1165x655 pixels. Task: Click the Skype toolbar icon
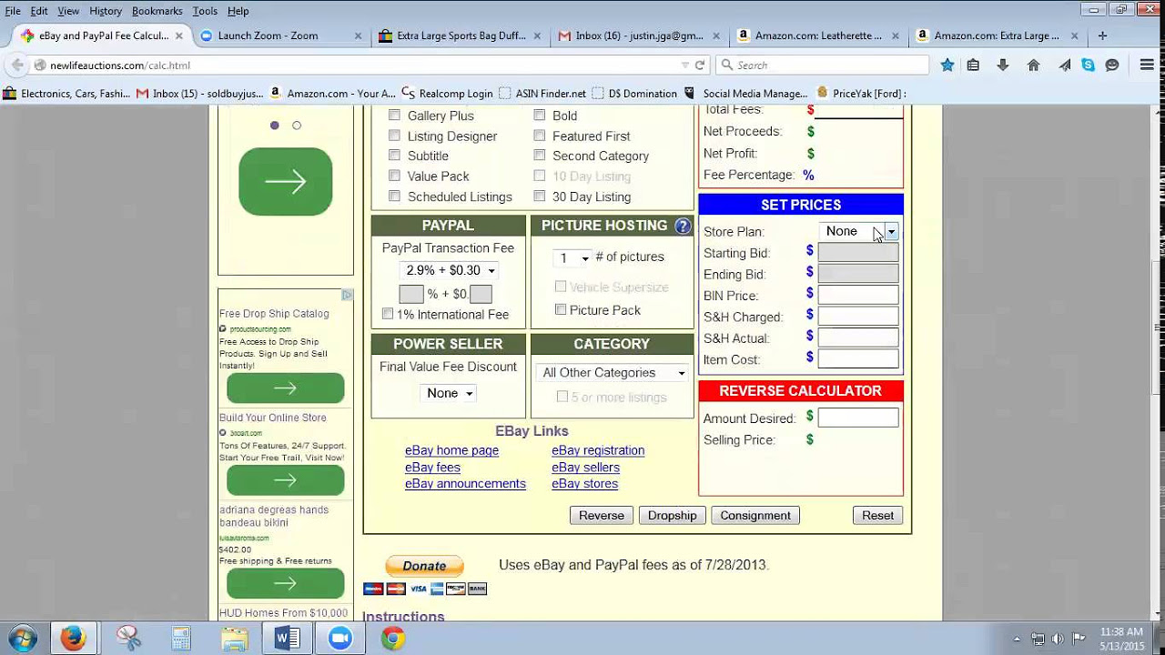click(x=1088, y=65)
